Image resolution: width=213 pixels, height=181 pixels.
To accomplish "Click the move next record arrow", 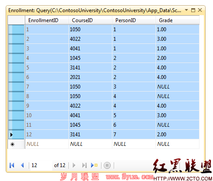I will [x=74, y=165].
